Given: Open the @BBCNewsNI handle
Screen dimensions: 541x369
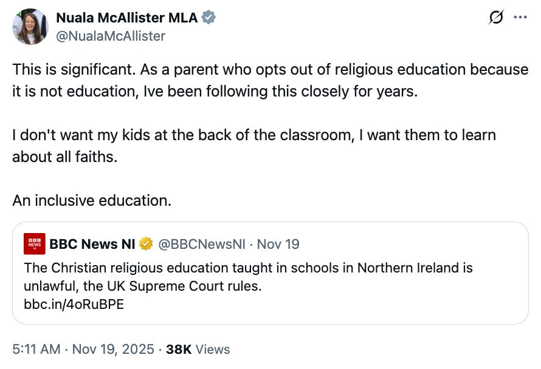Looking at the screenshot, I should 202,244.
